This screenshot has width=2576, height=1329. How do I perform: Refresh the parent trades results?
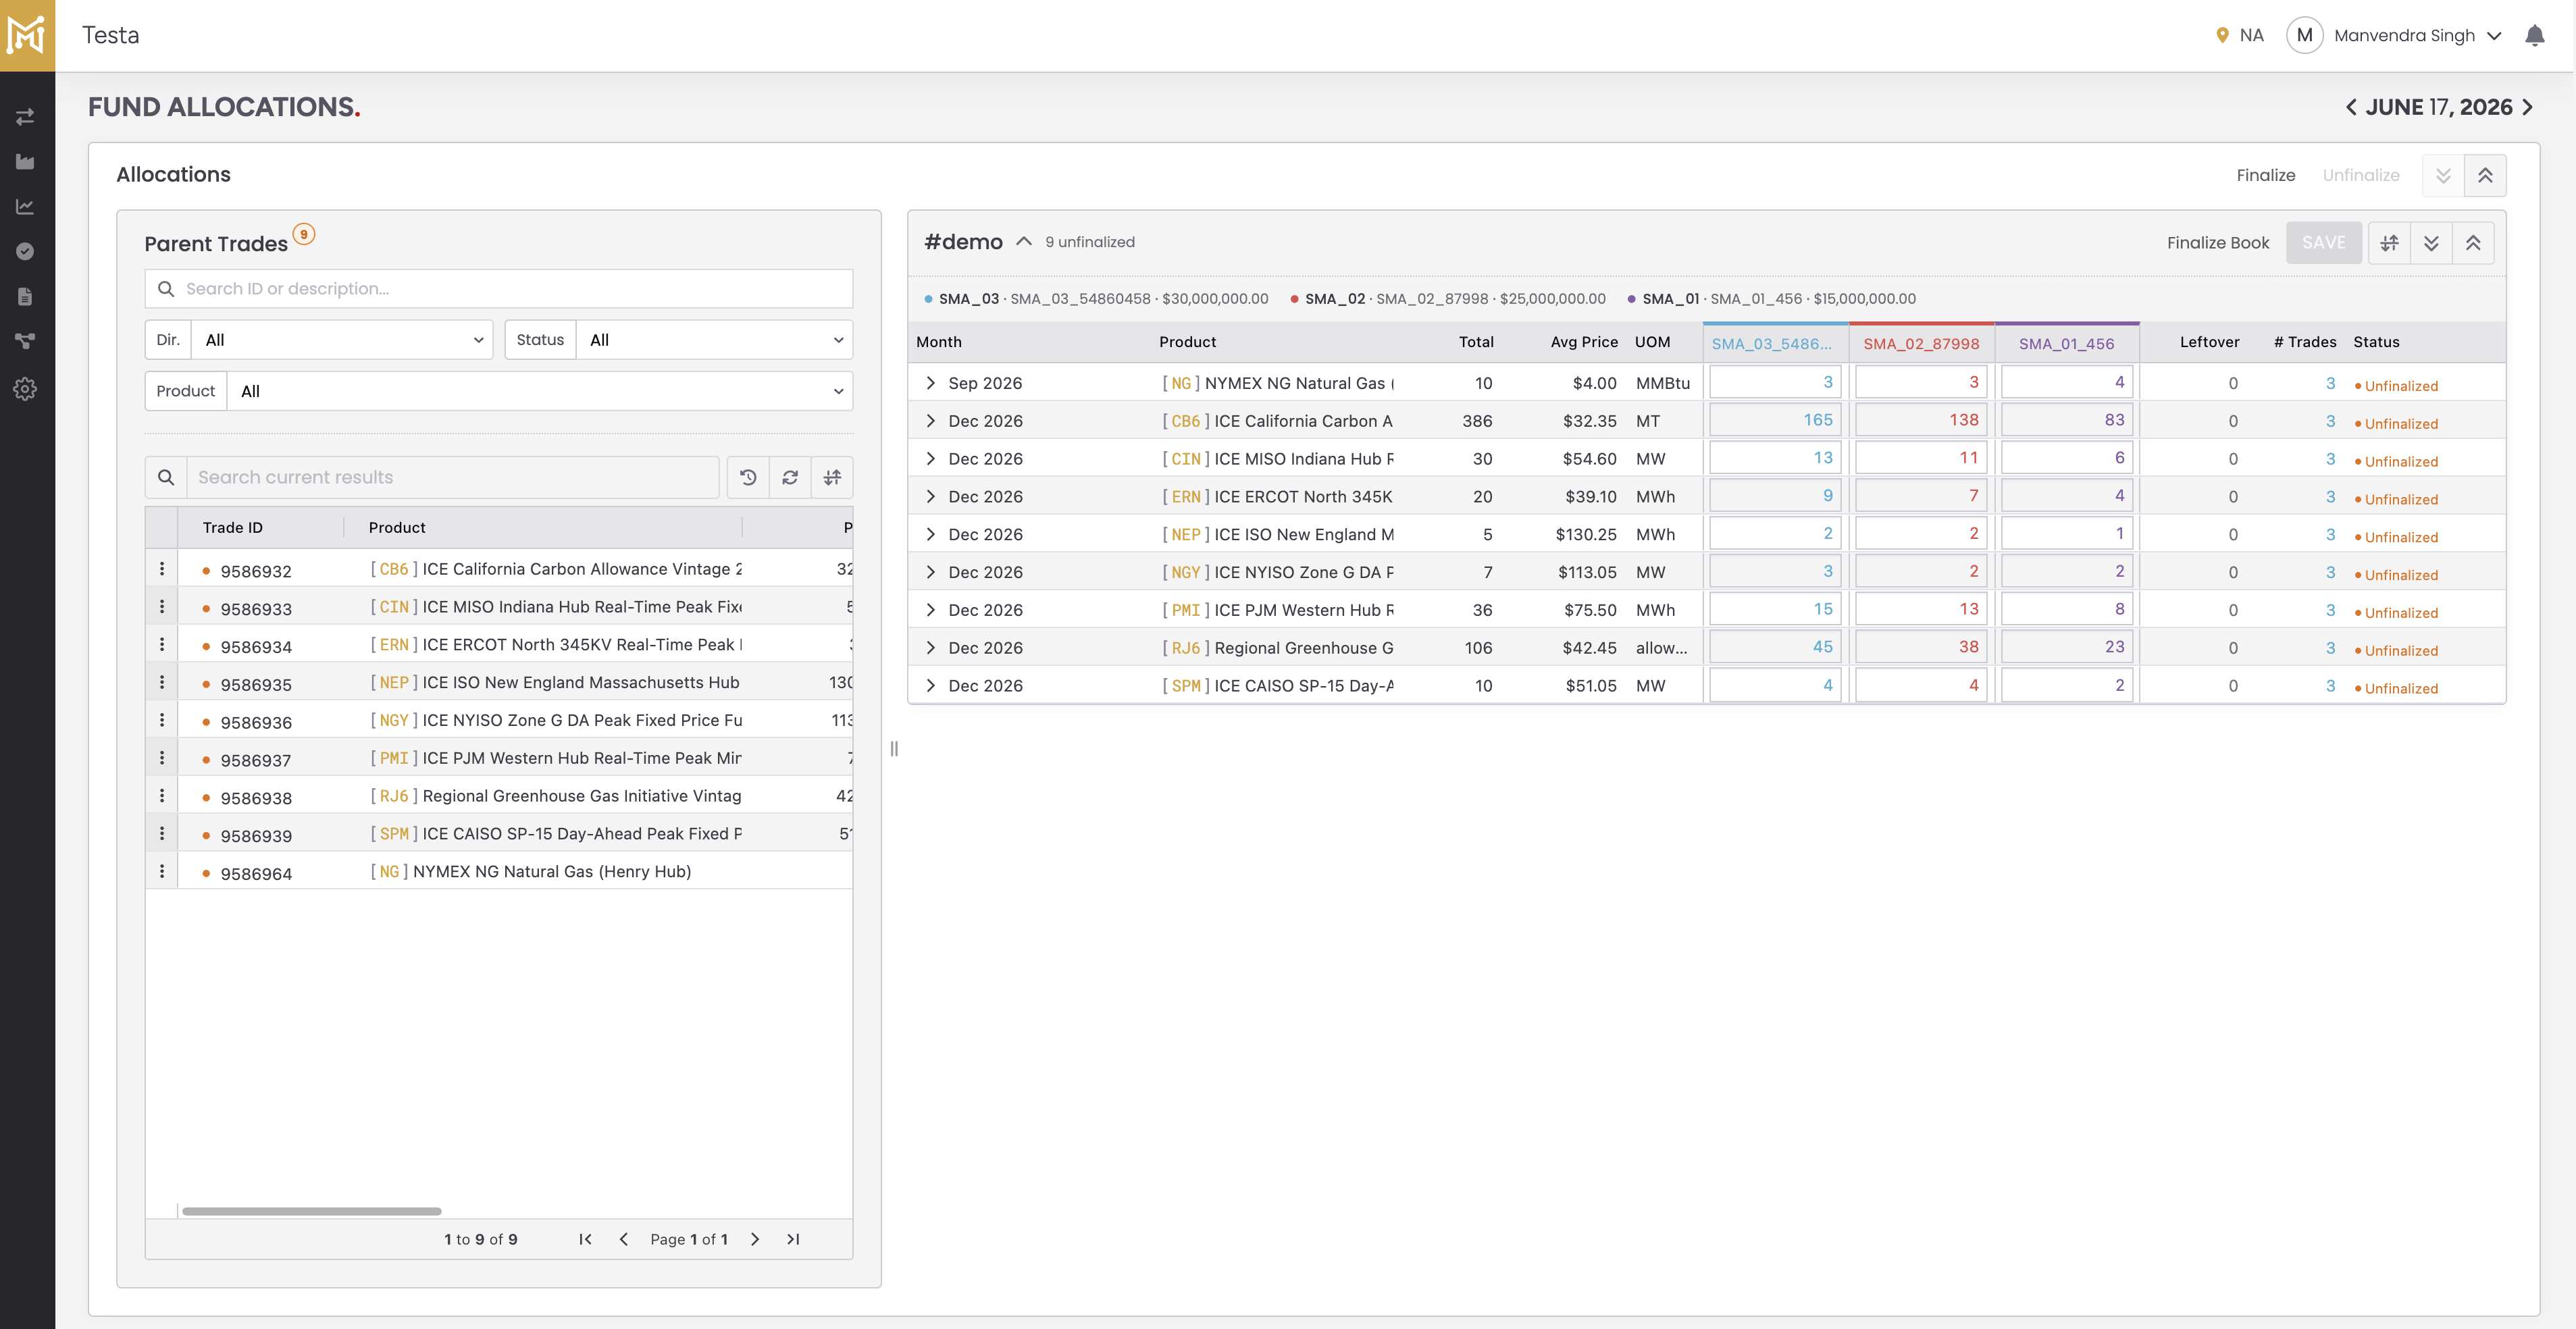[790, 477]
